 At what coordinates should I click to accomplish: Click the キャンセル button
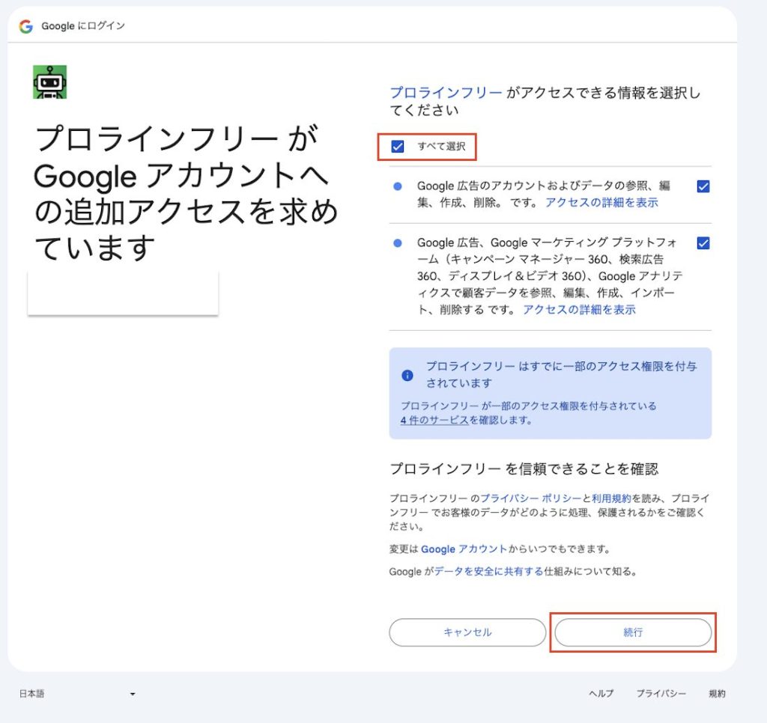coord(467,632)
